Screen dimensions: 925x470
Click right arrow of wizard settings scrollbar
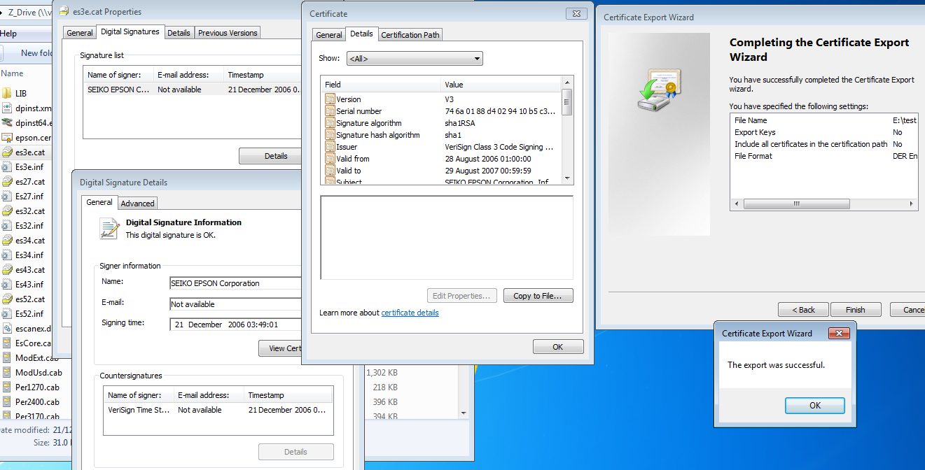tap(912, 204)
